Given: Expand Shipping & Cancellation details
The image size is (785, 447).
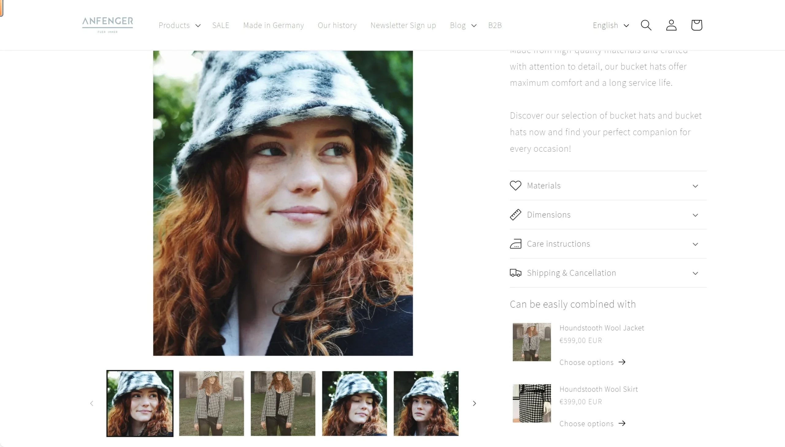Looking at the screenshot, I should (x=608, y=273).
